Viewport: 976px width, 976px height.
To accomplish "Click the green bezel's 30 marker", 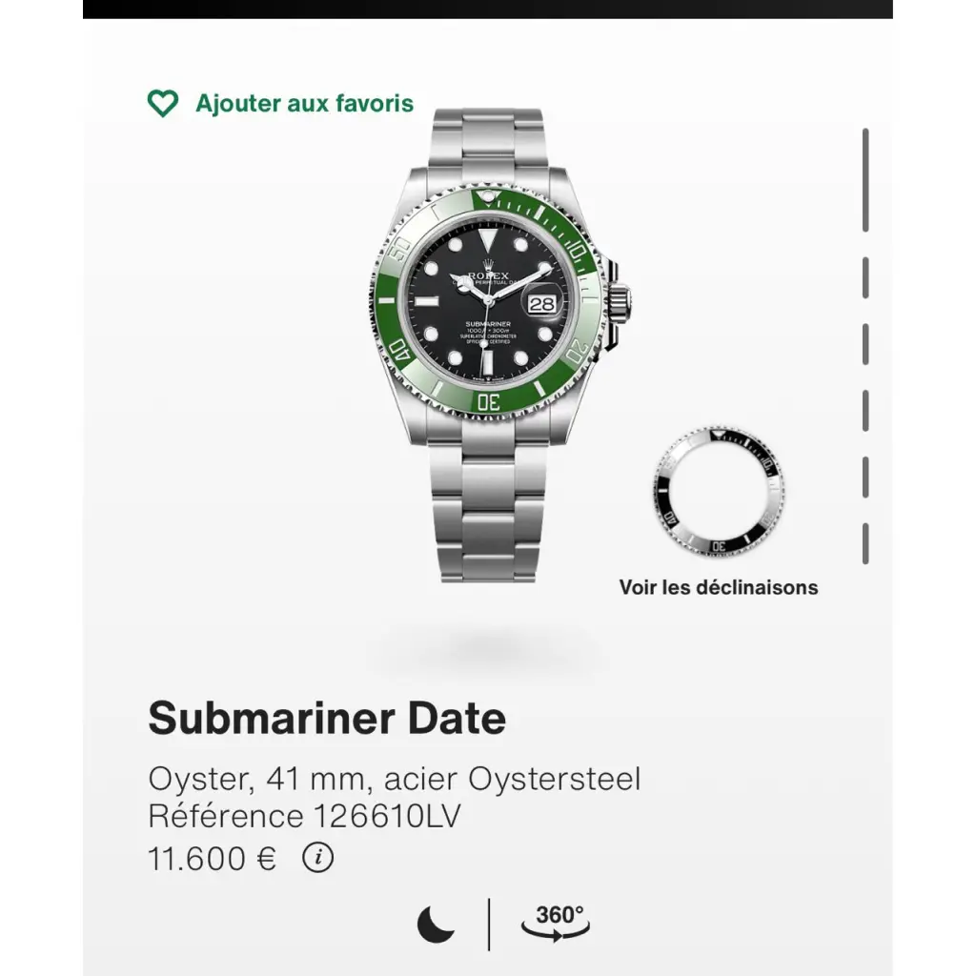I will tap(489, 402).
